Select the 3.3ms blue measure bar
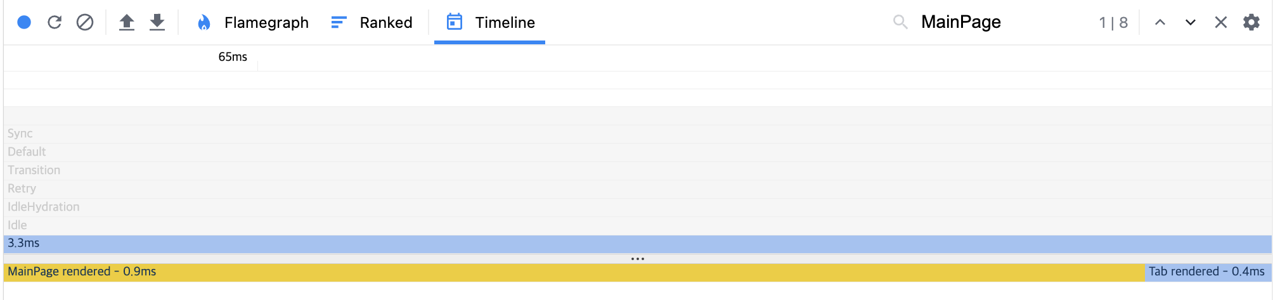 point(638,244)
